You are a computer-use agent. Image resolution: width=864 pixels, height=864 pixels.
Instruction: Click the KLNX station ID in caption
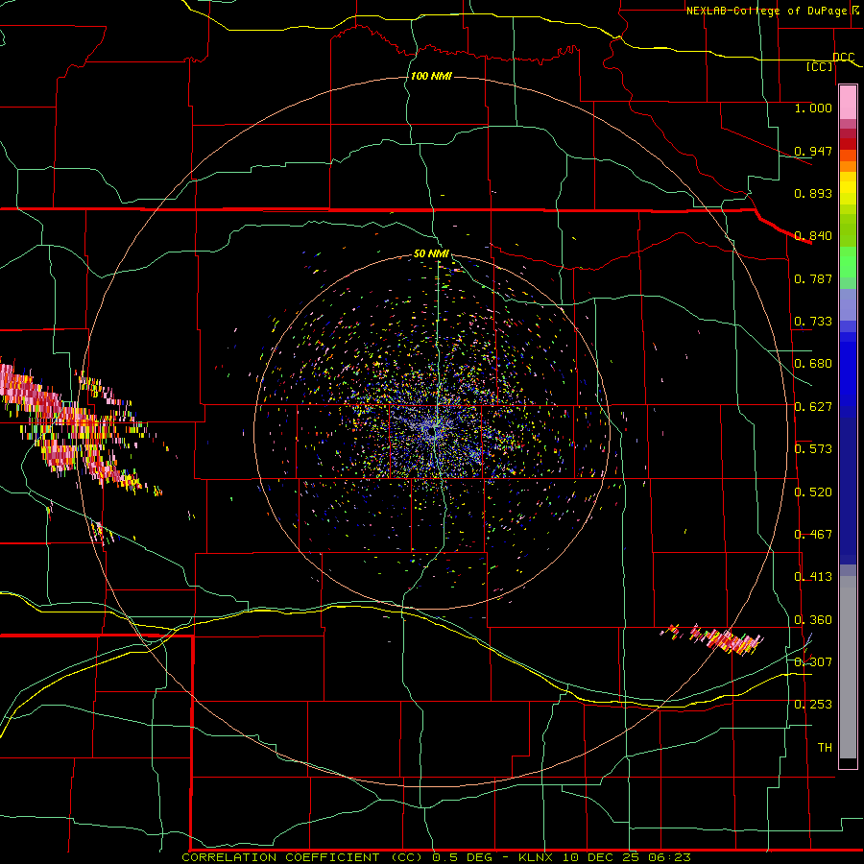[538, 857]
